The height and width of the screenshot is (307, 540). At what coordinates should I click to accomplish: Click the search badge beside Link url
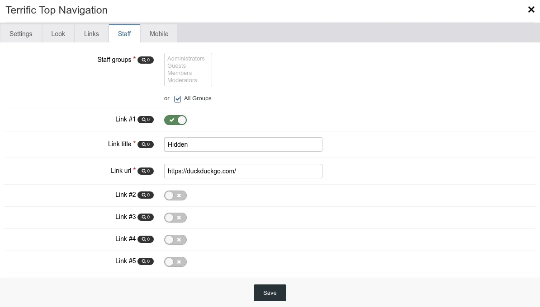point(145,171)
